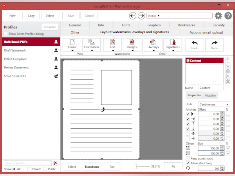The width and height of the screenshot is (235, 176).
Task: Move layout object down in list
Action: click(228, 65)
